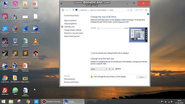The height and width of the screenshot is (104, 185).
Task: Click Adjust resolution link
Action: (x=70, y=21)
